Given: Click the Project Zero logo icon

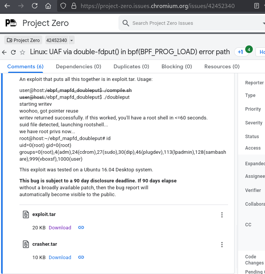Looking at the screenshot, I should 11,23.
